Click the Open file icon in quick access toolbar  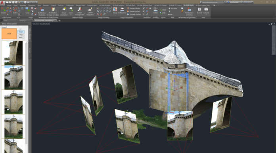click(x=10, y=2)
